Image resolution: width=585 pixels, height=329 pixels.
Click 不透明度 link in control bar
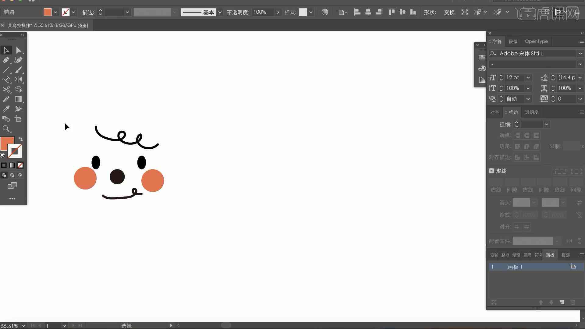coord(238,12)
